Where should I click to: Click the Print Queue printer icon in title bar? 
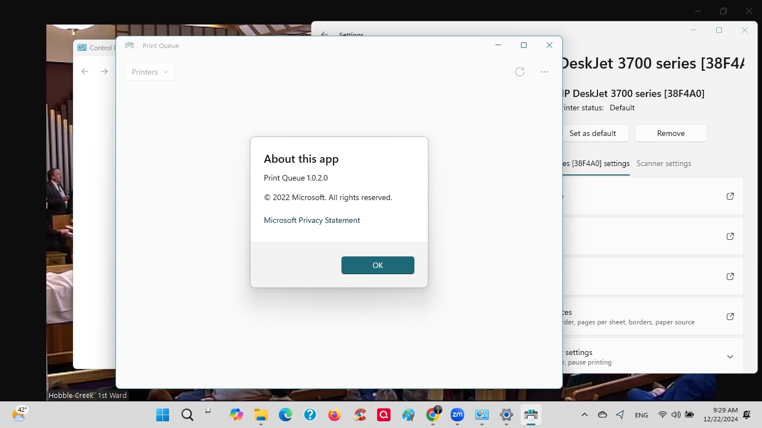point(129,45)
